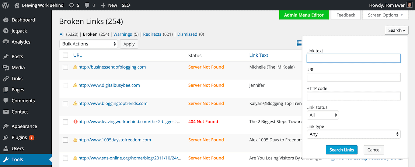Open the sns-online.org home/blog link
Viewport: 415px width, 167px height.
pos(130,158)
